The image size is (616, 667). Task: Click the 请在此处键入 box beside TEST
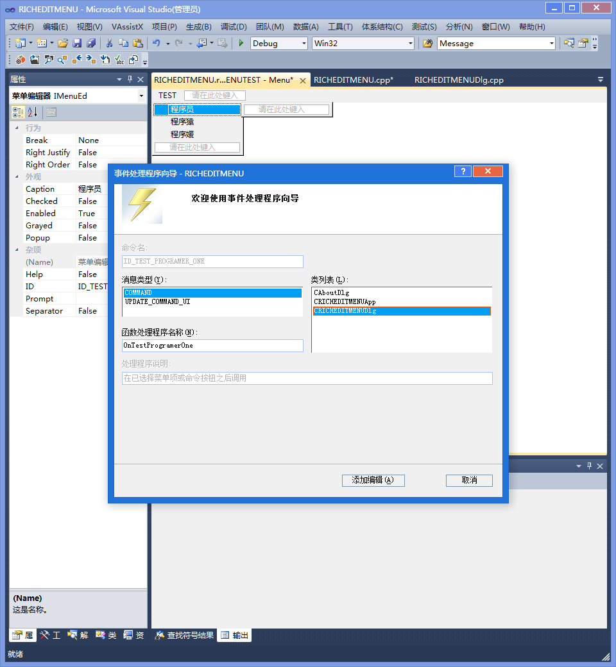214,96
